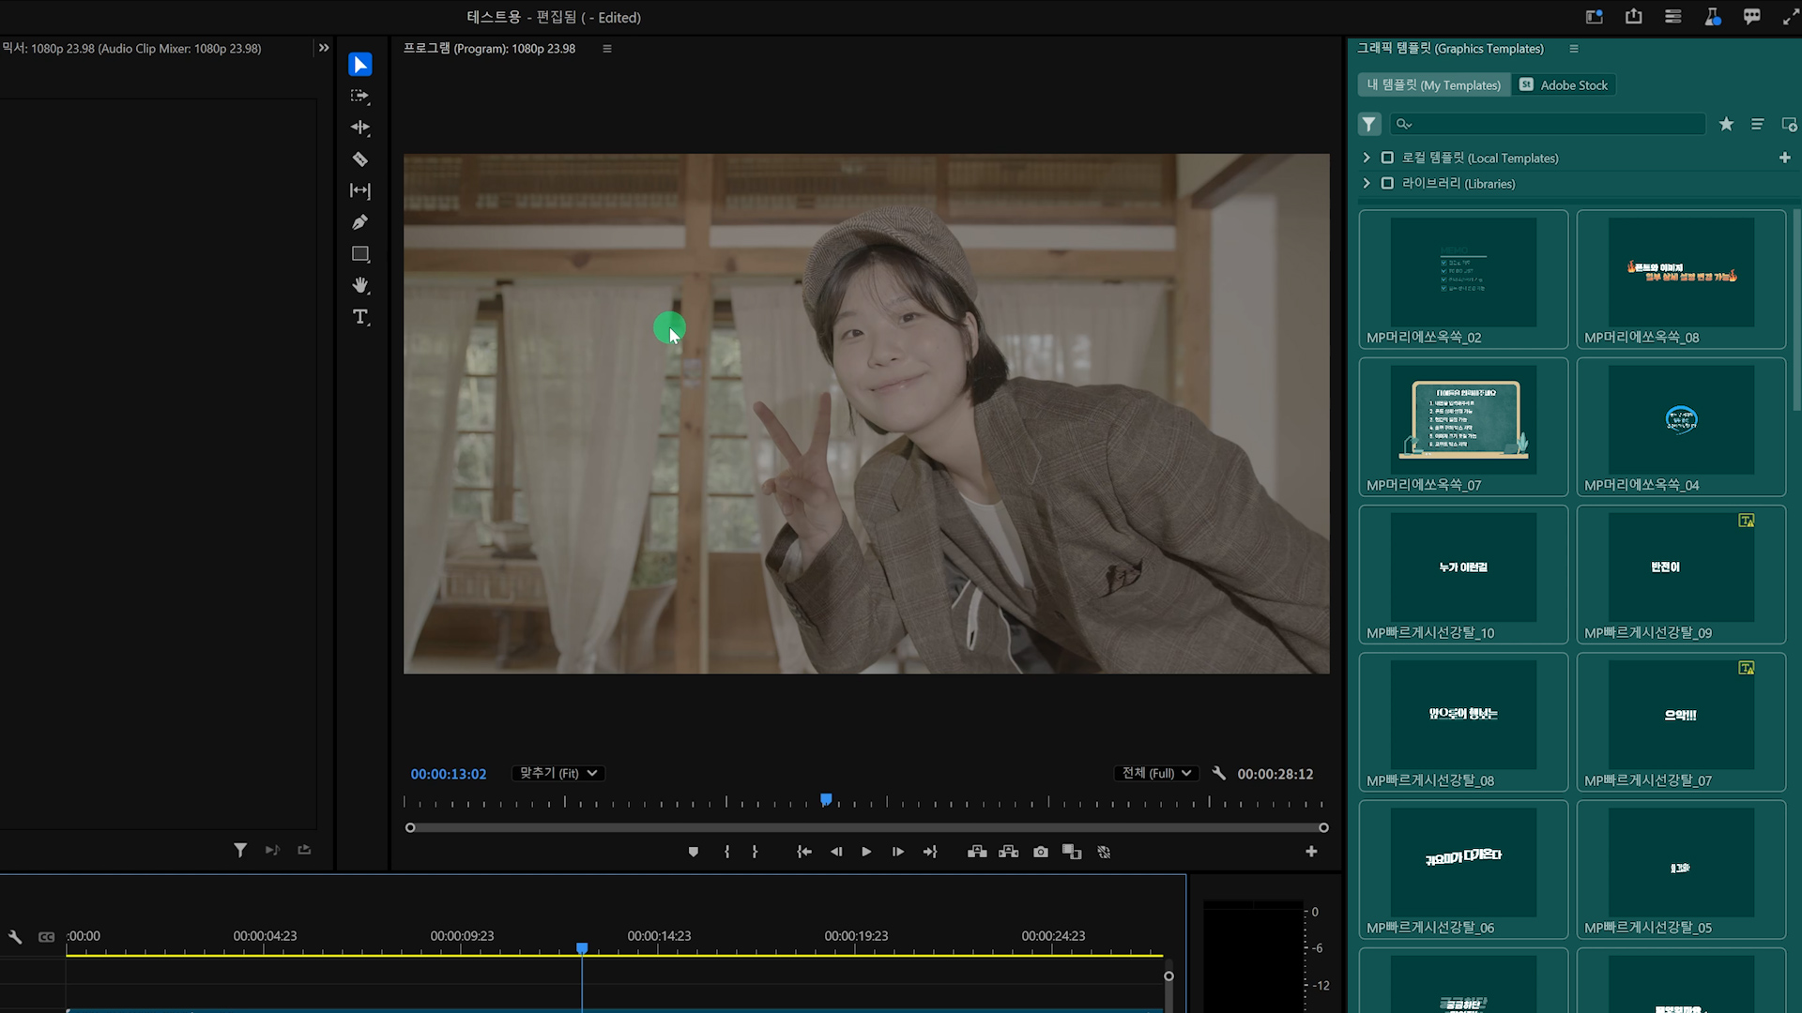
Task: Click the add local templates plus icon
Action: [1785, 158]
